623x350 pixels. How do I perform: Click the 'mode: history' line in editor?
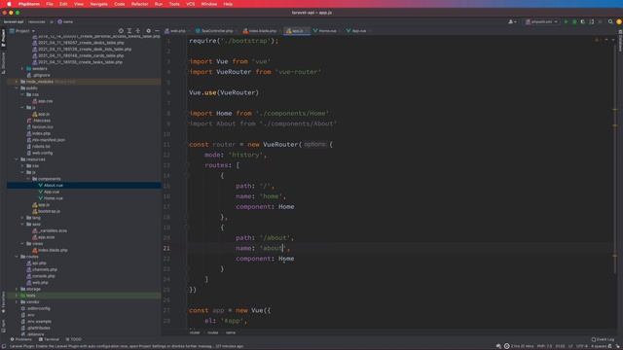point(236,156)
